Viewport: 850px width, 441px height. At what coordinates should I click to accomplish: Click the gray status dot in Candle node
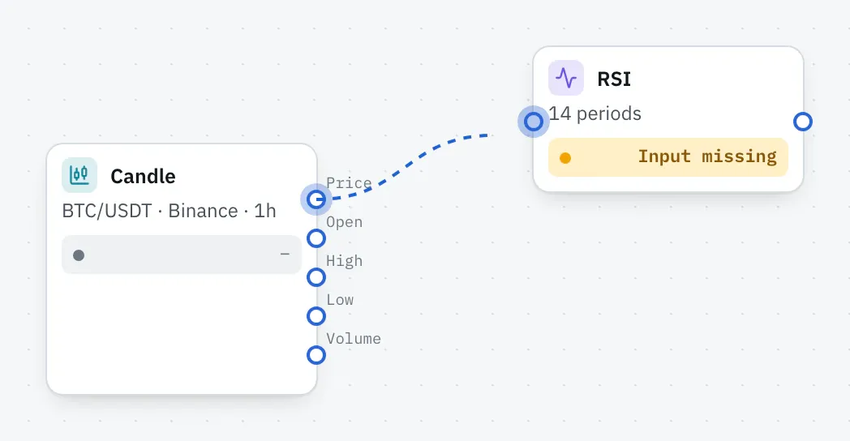tap(79, 255)
